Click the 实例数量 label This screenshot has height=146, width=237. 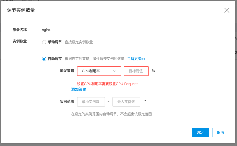[20, 41]
